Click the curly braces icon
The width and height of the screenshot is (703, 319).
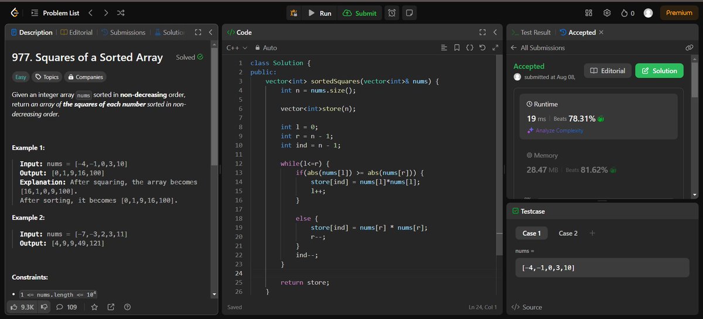470,48
